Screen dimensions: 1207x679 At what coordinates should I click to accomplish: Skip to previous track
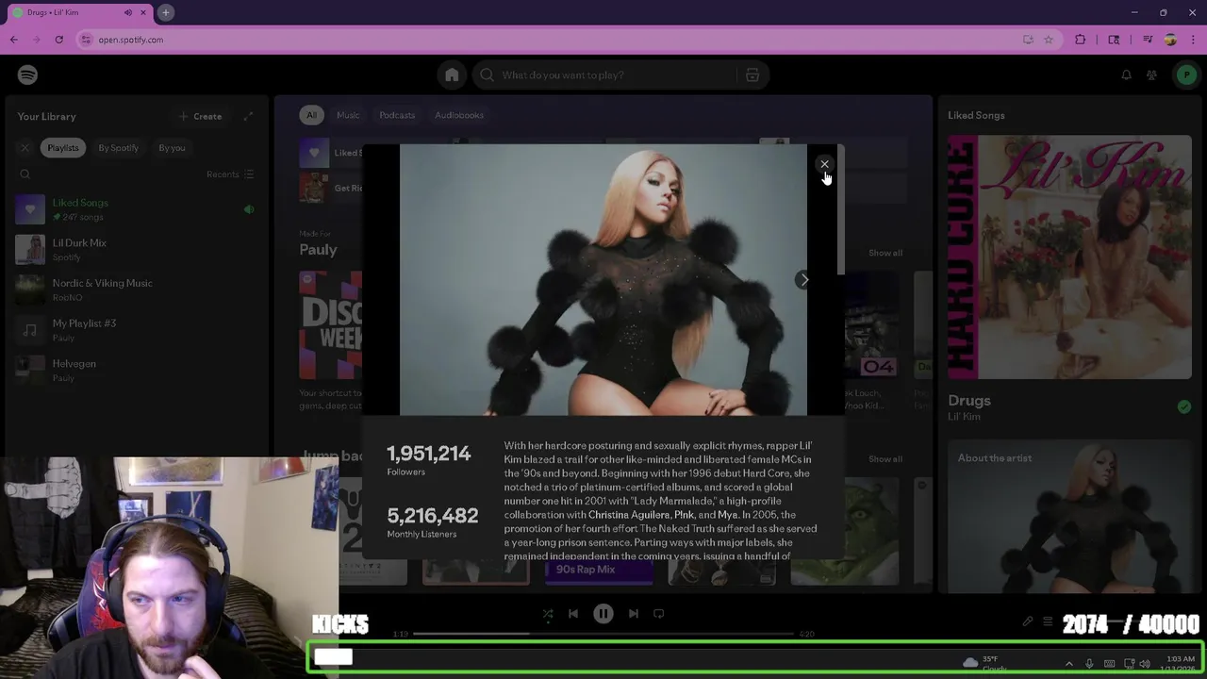573,613
